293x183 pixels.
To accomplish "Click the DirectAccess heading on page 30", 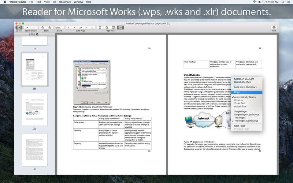I will [192, 75].
